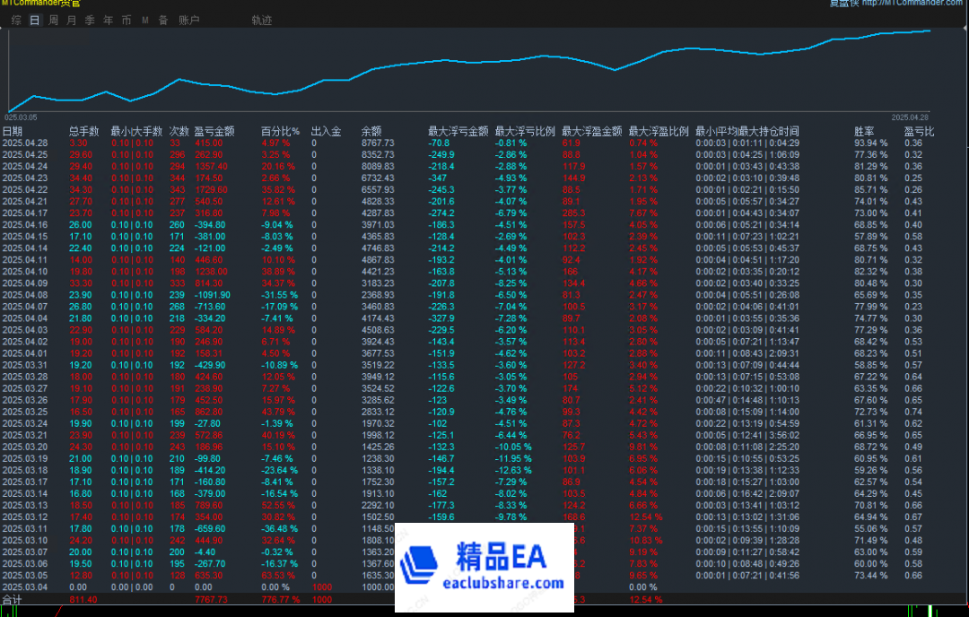Screen dimensions: 969x617
Task: Open the 备 remarks view
Action: click(x=163, y=19)
